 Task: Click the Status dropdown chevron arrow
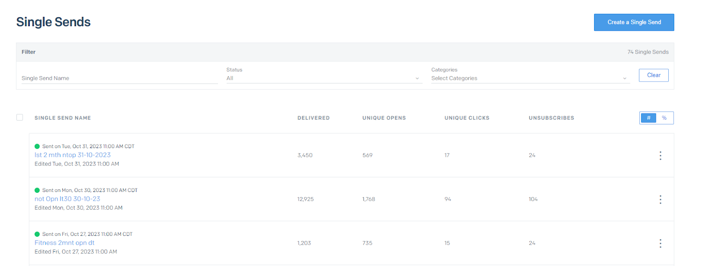[417, 78]
